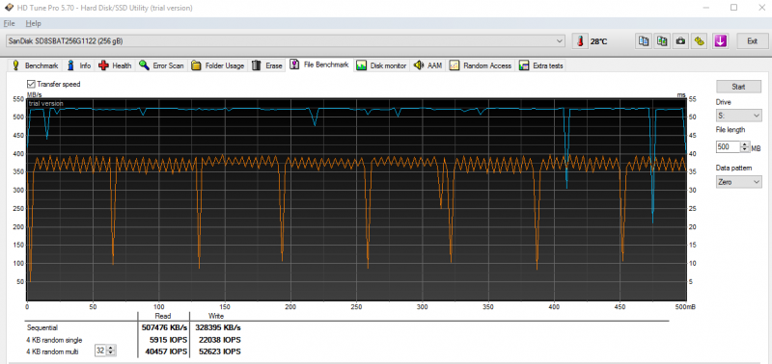
Task: Click the Exit button
Action: [752, 41]
